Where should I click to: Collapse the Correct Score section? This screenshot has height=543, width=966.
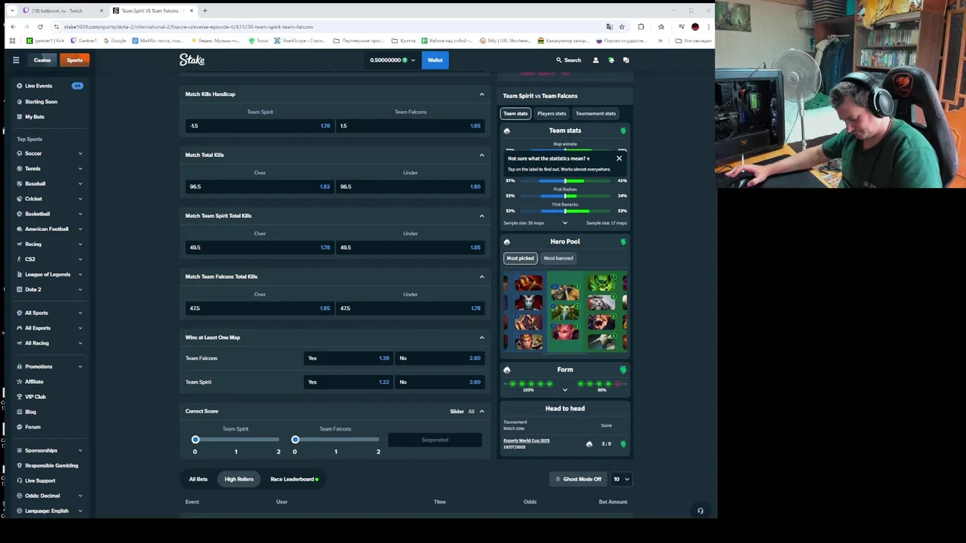tap(481, 411)
